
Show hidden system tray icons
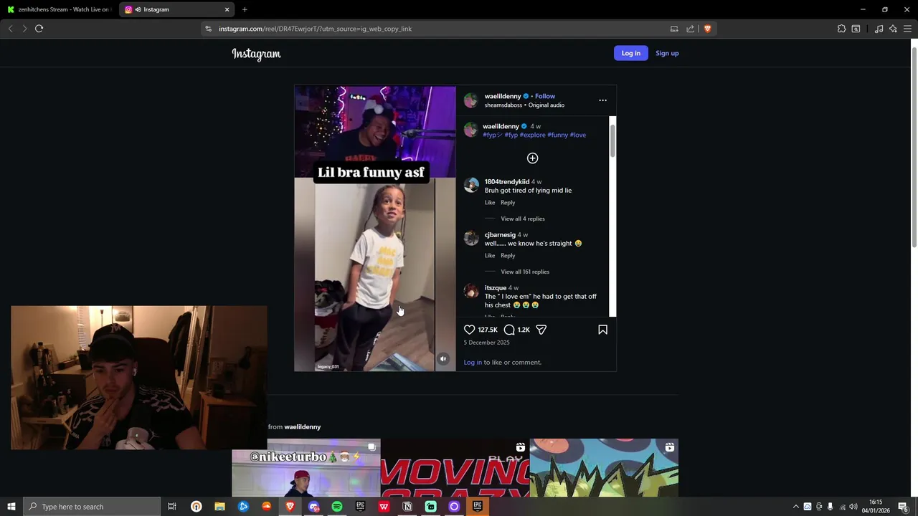point(795,507)
